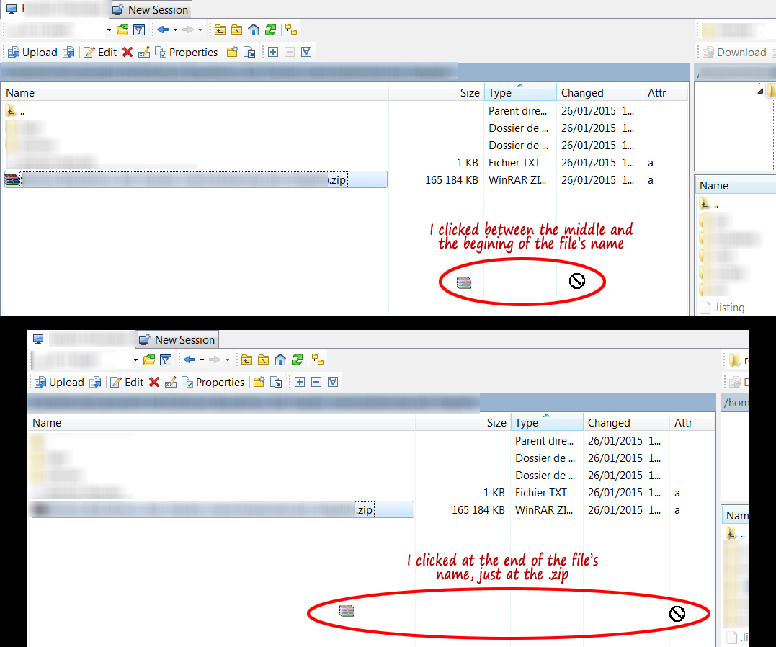
Task: Toggle synchronized browsing mode
Action: [291, 30]
